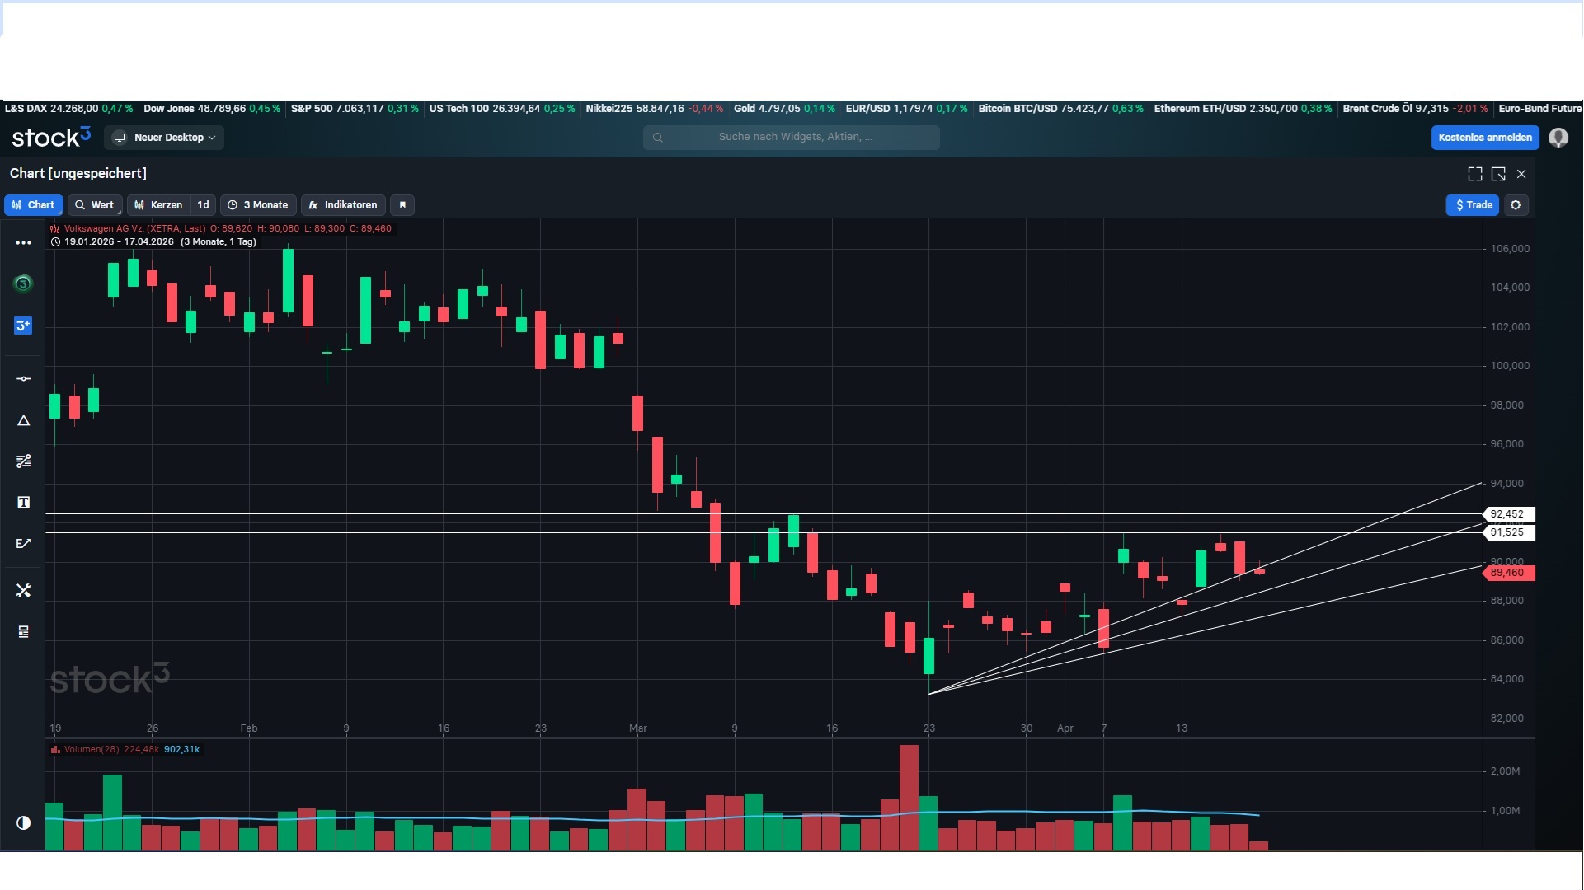Select the triangle shape drawing tool
Screen dimensions: 1584x890
(23, 420)
